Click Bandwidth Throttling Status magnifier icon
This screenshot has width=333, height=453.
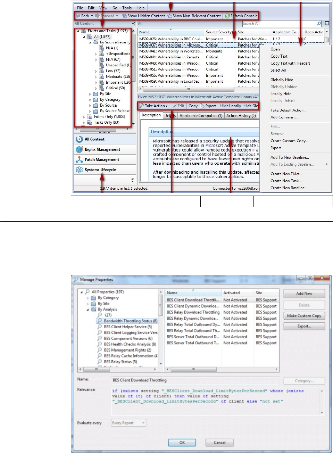coord(100,321)
